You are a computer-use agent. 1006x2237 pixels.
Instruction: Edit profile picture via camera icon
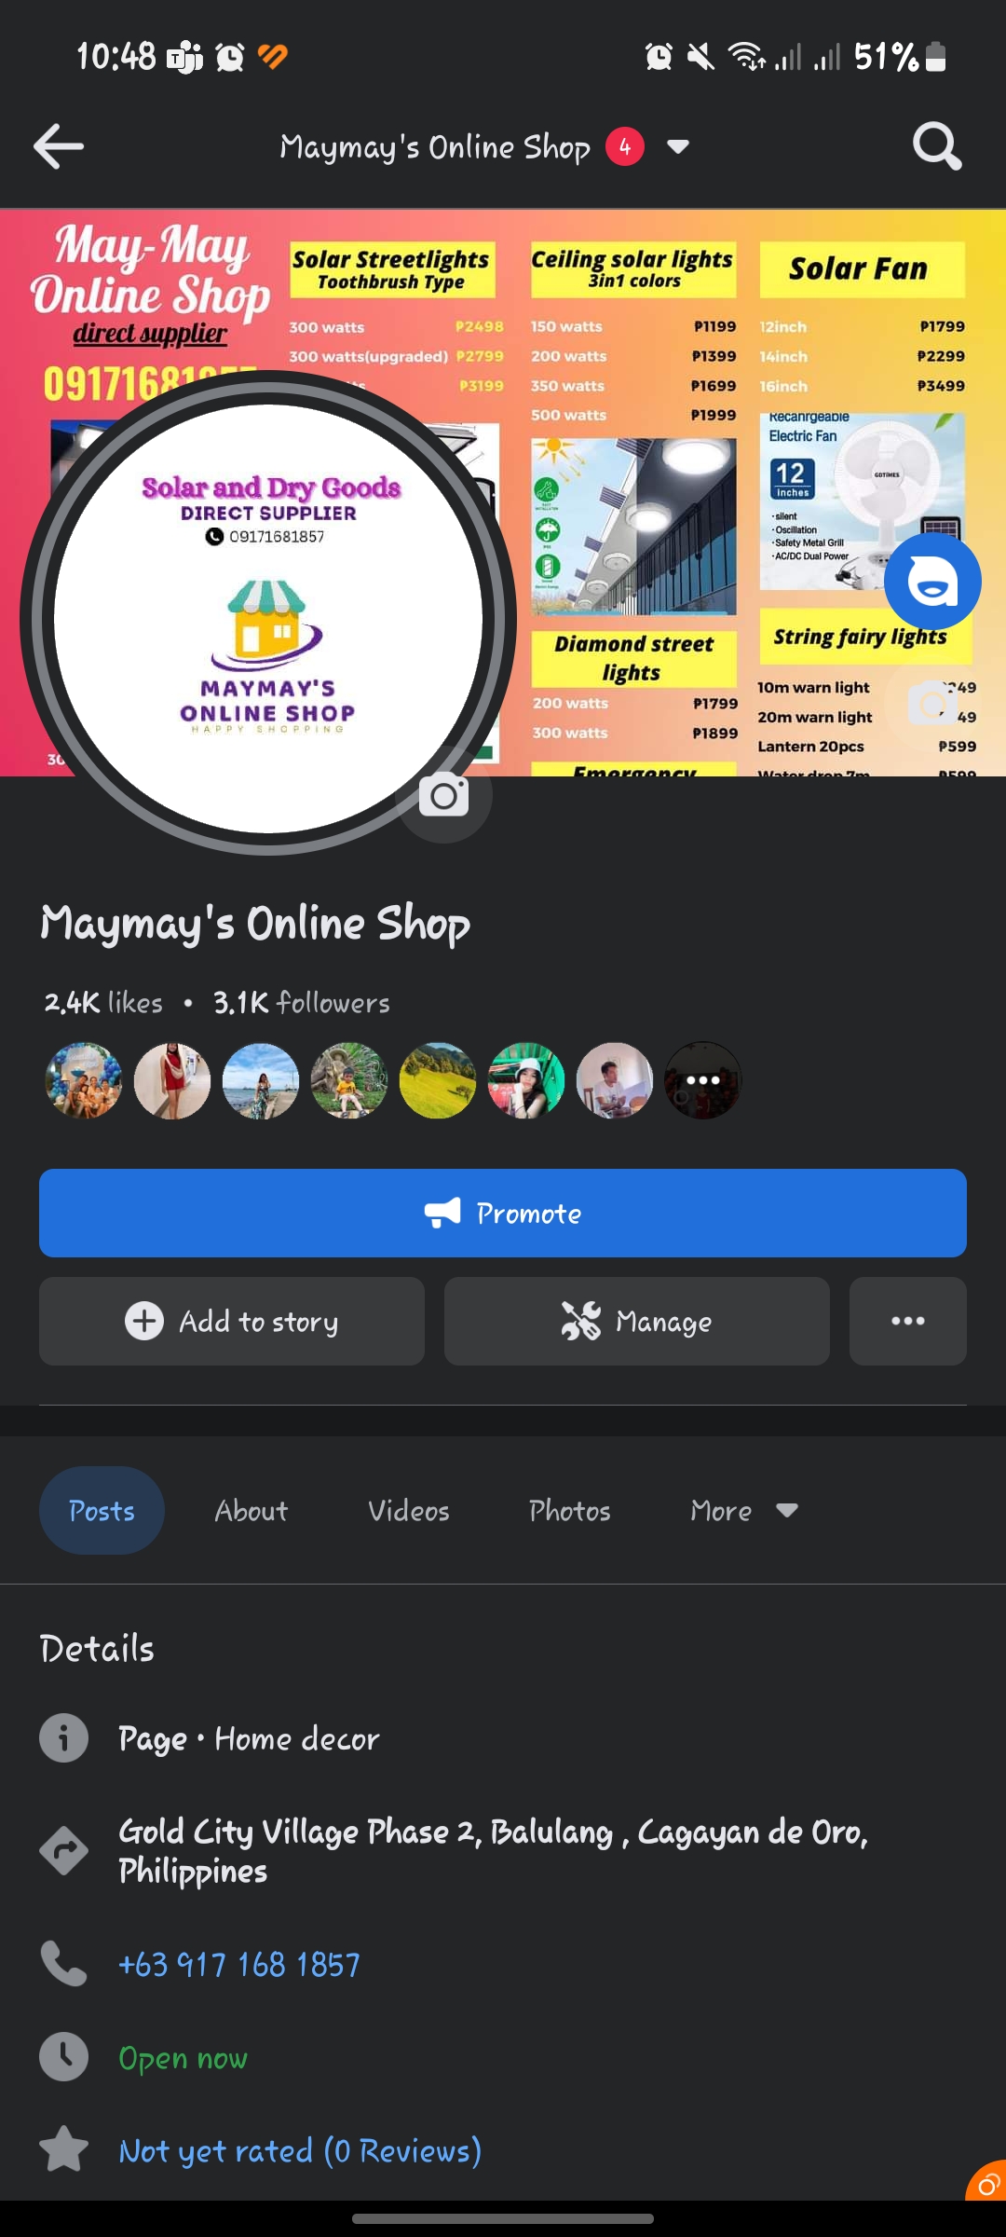[444, 795]
